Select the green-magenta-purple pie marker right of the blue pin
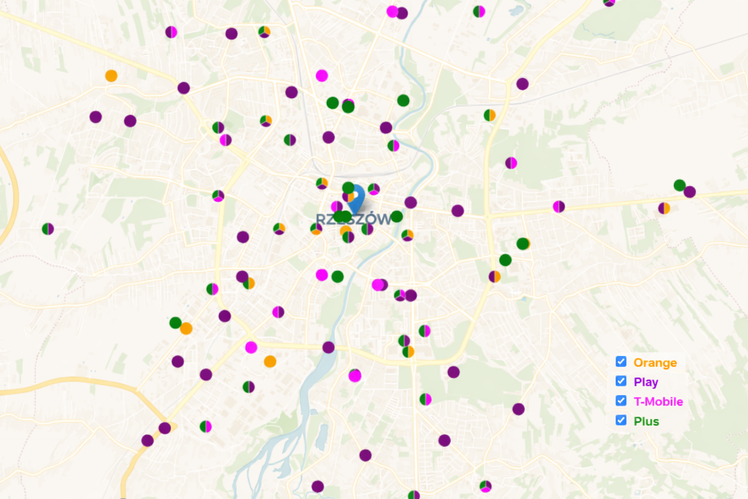This screenshot has width=748, height=499. pos(374,189)
